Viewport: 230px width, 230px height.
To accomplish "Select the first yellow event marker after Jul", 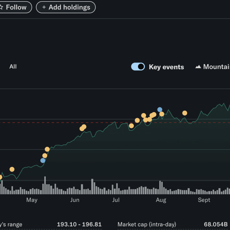I will [x=132, y=126].
